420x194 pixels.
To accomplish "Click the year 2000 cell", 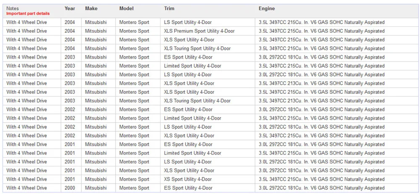I will tap(70, 188).
